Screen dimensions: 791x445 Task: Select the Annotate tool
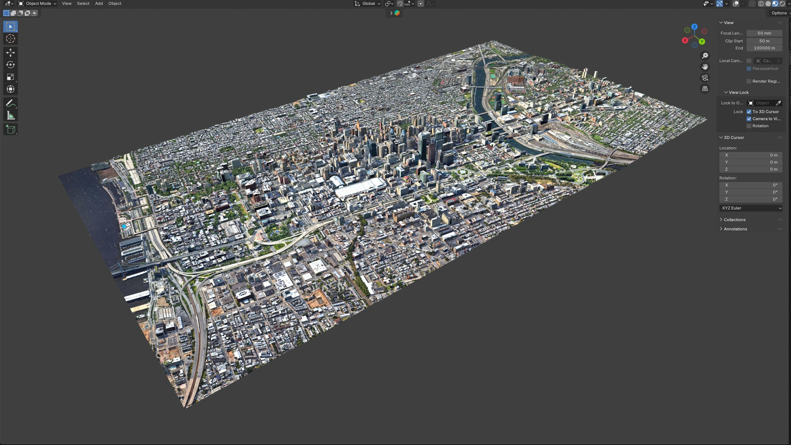point(11,103)
